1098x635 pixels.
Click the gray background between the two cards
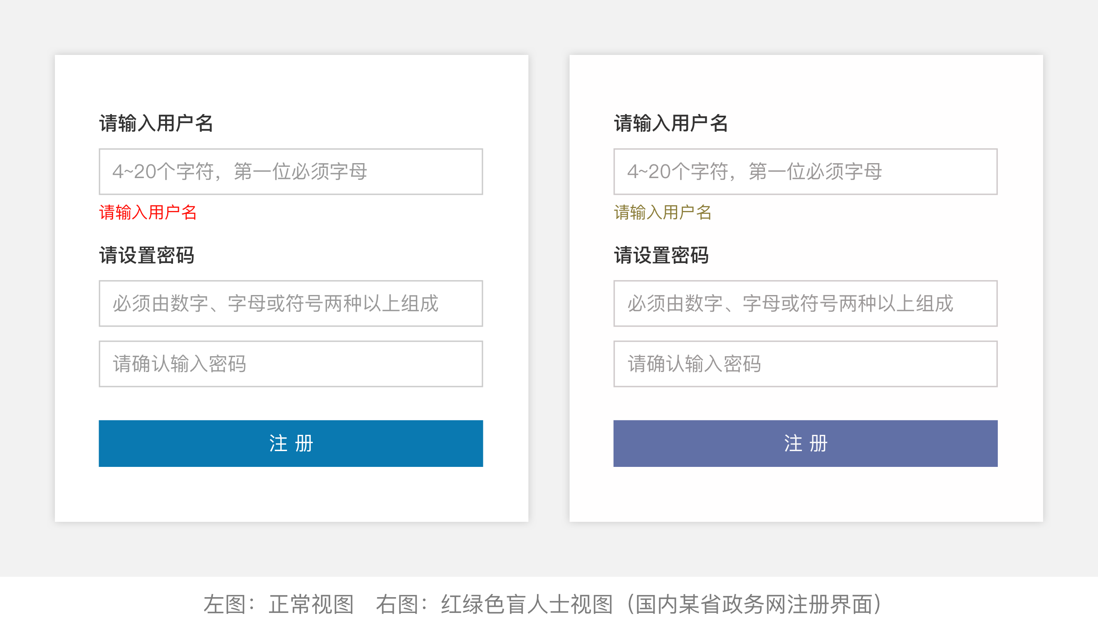pos(549,288)
